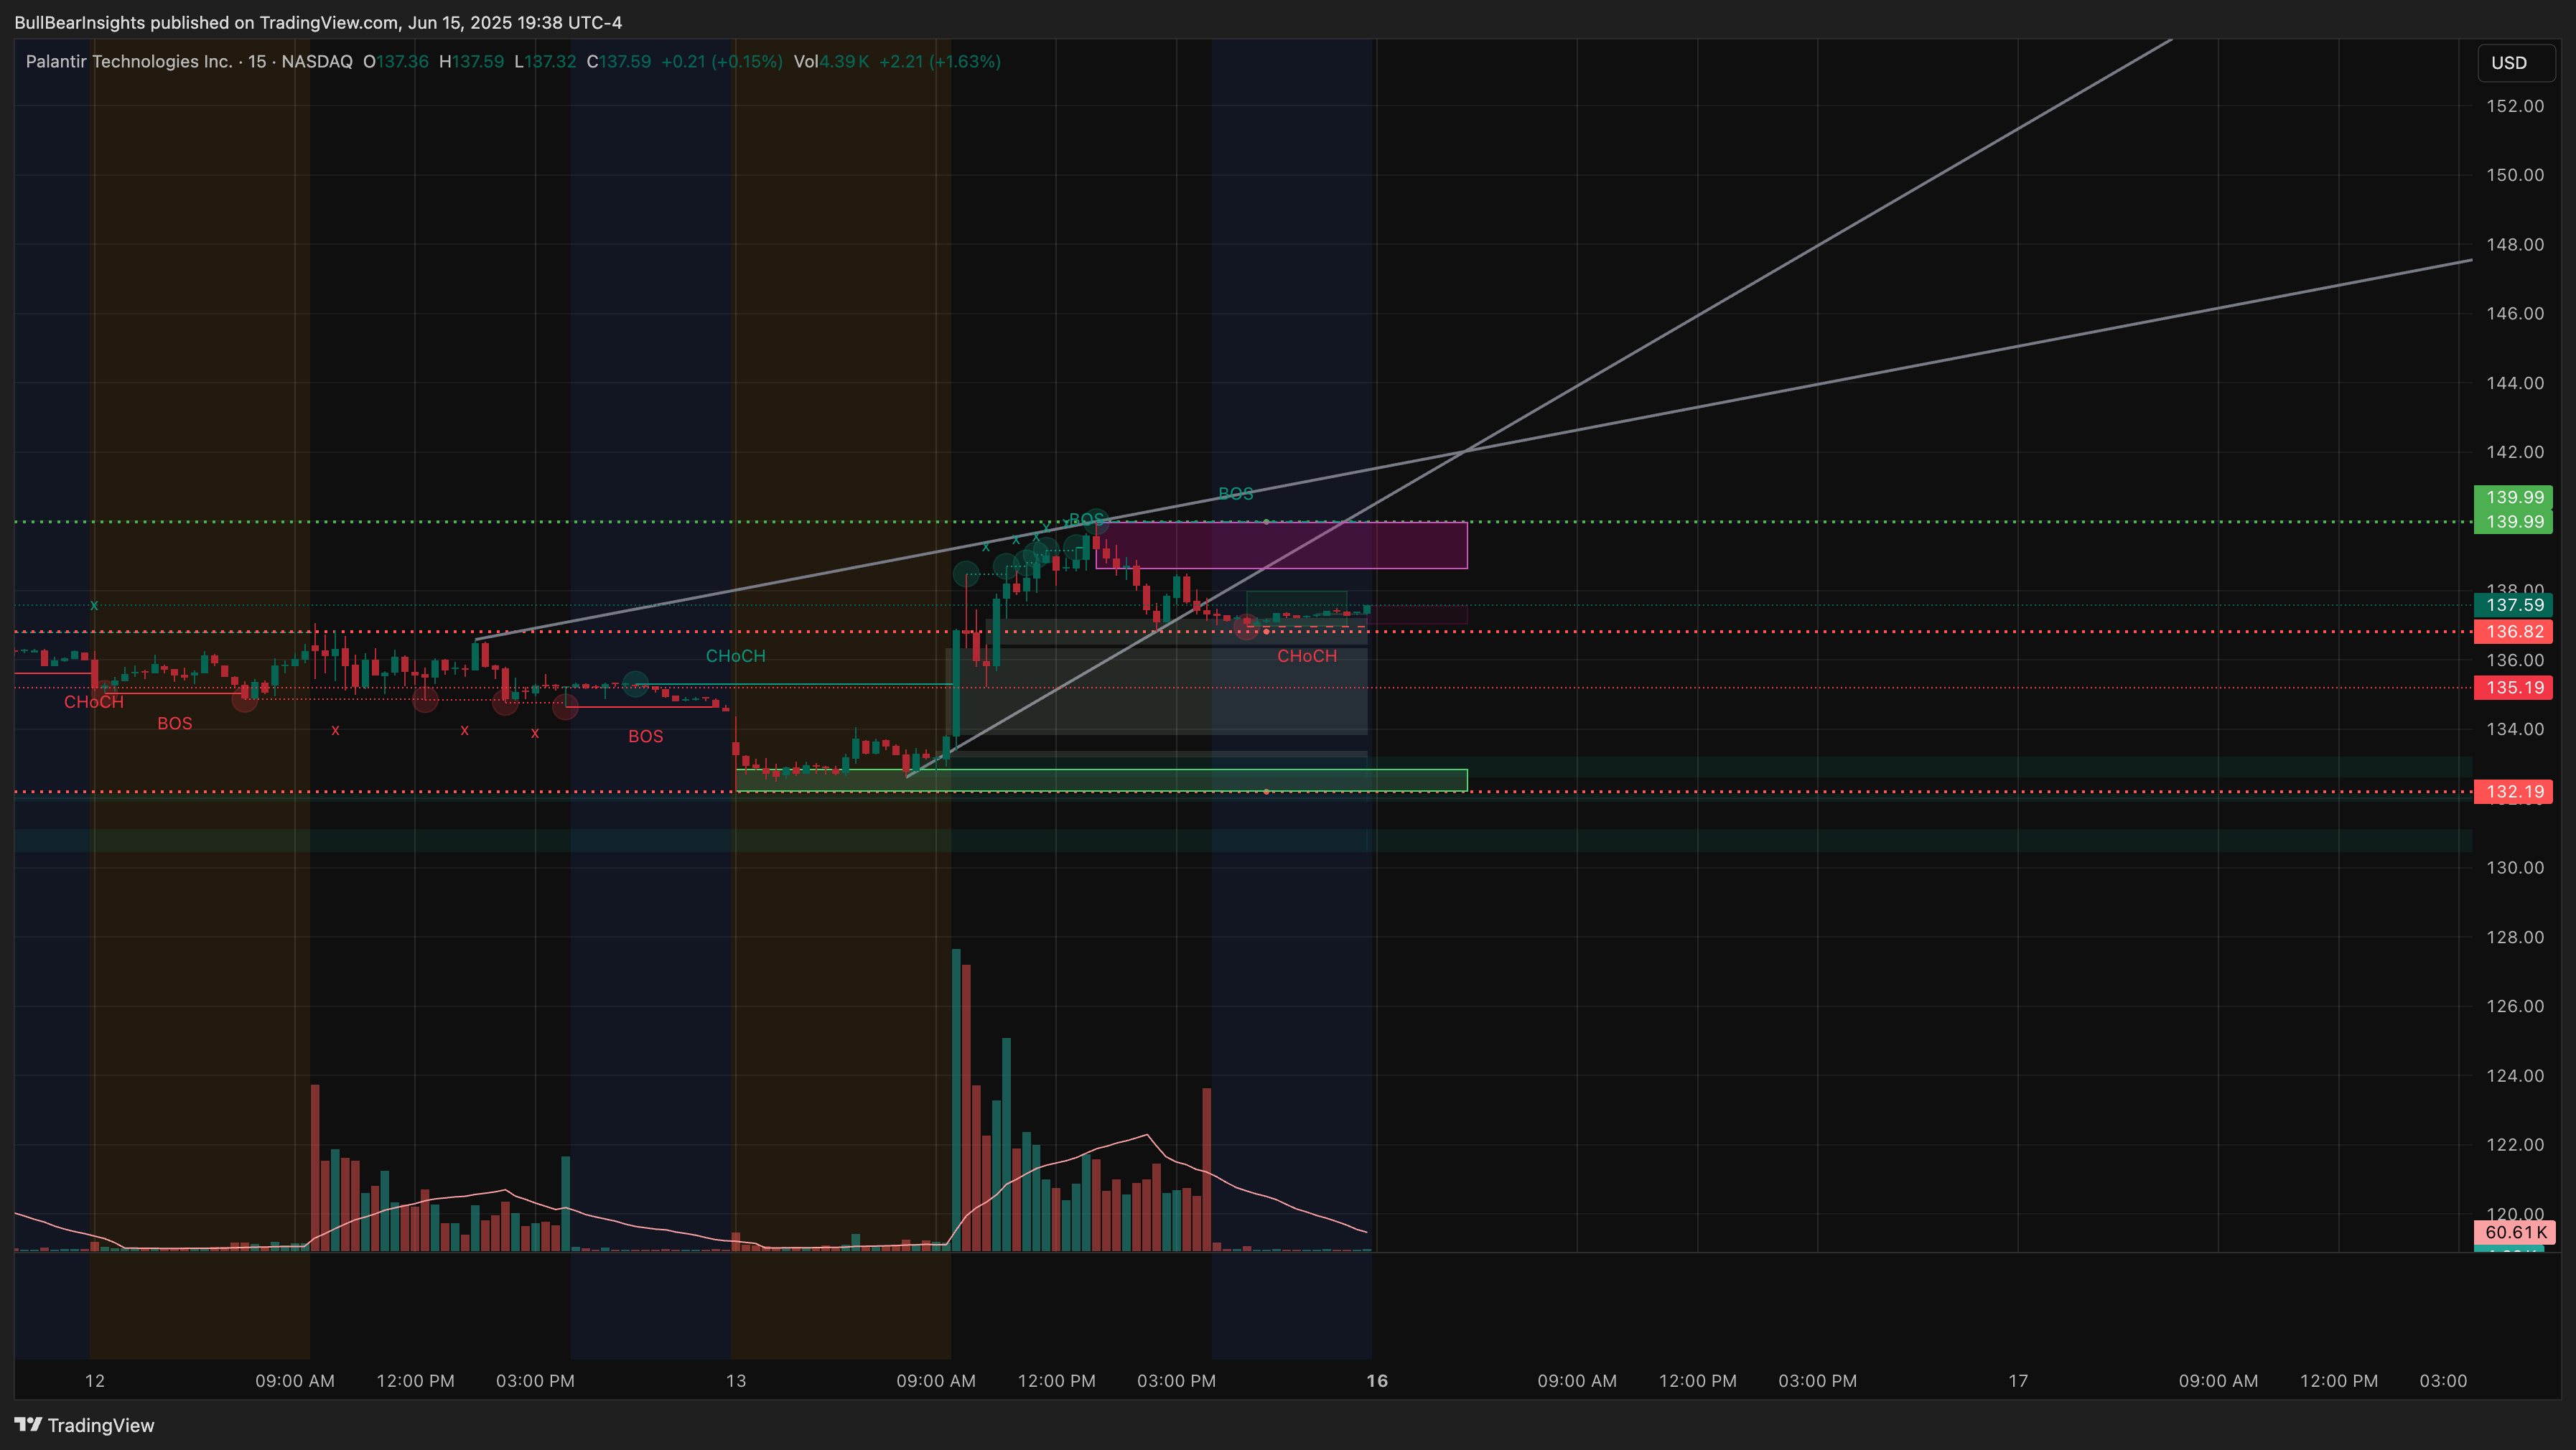The width and height of the screenshot is (2576, 1450).
Task: Click the 152.00 price axis label
Action: [x=2515, y=106]
